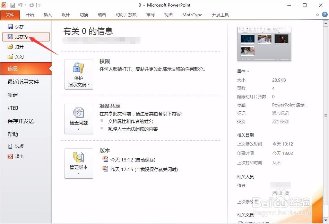The height and width of the screenshot is (224, 329).
Task: Open the 打印 section in sidebar
Action: (x=13, y=108)
